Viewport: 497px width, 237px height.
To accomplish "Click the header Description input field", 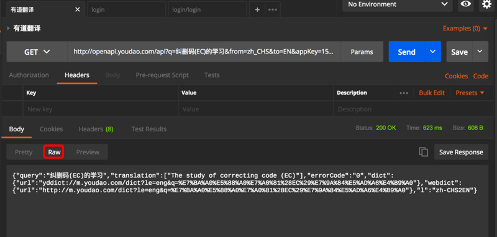I will pyautogui.click(x=414, y=109).
